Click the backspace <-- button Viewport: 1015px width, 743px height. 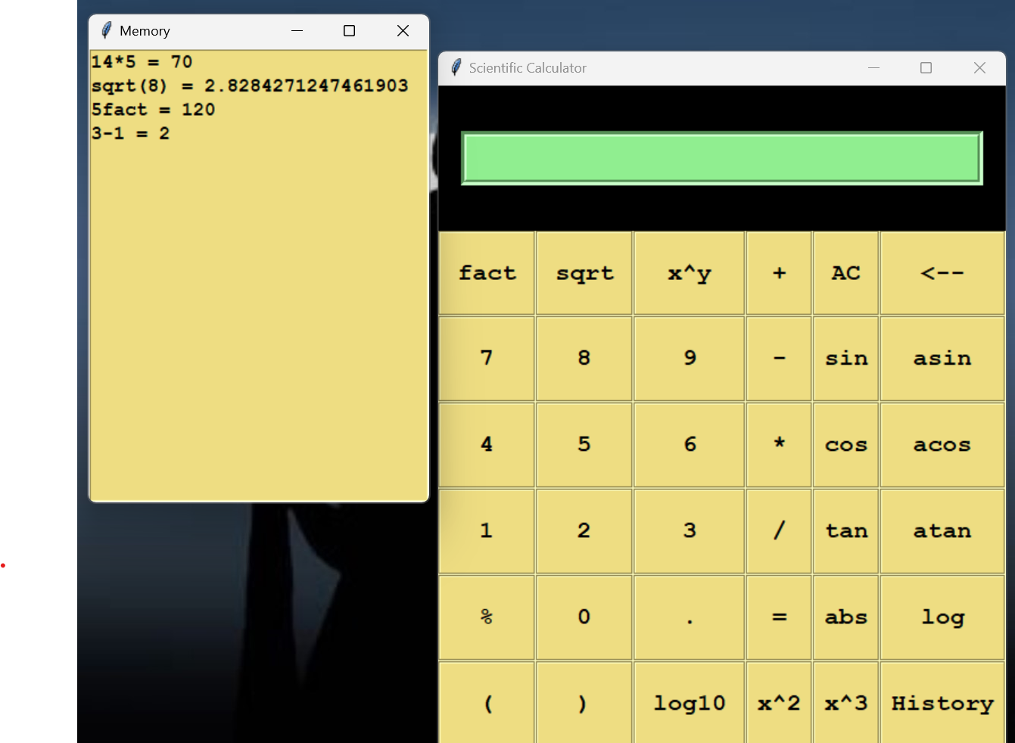(x=942, y=273)
